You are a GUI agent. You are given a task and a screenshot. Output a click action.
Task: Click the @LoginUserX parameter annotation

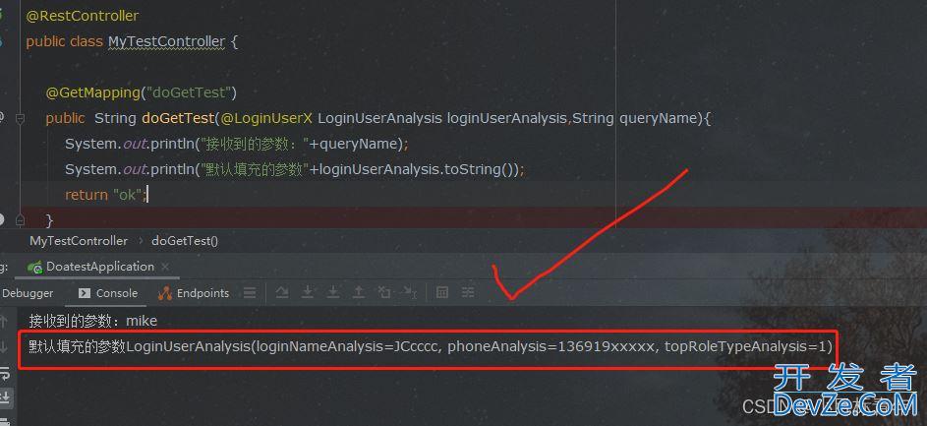(x=265, y=118)
